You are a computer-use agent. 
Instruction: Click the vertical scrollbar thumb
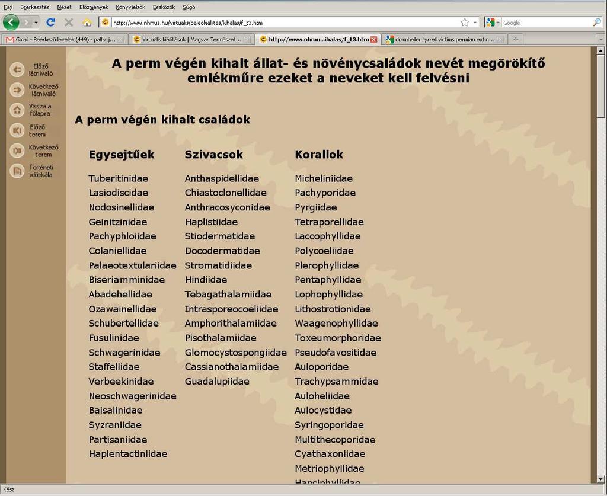pos(600,87)
